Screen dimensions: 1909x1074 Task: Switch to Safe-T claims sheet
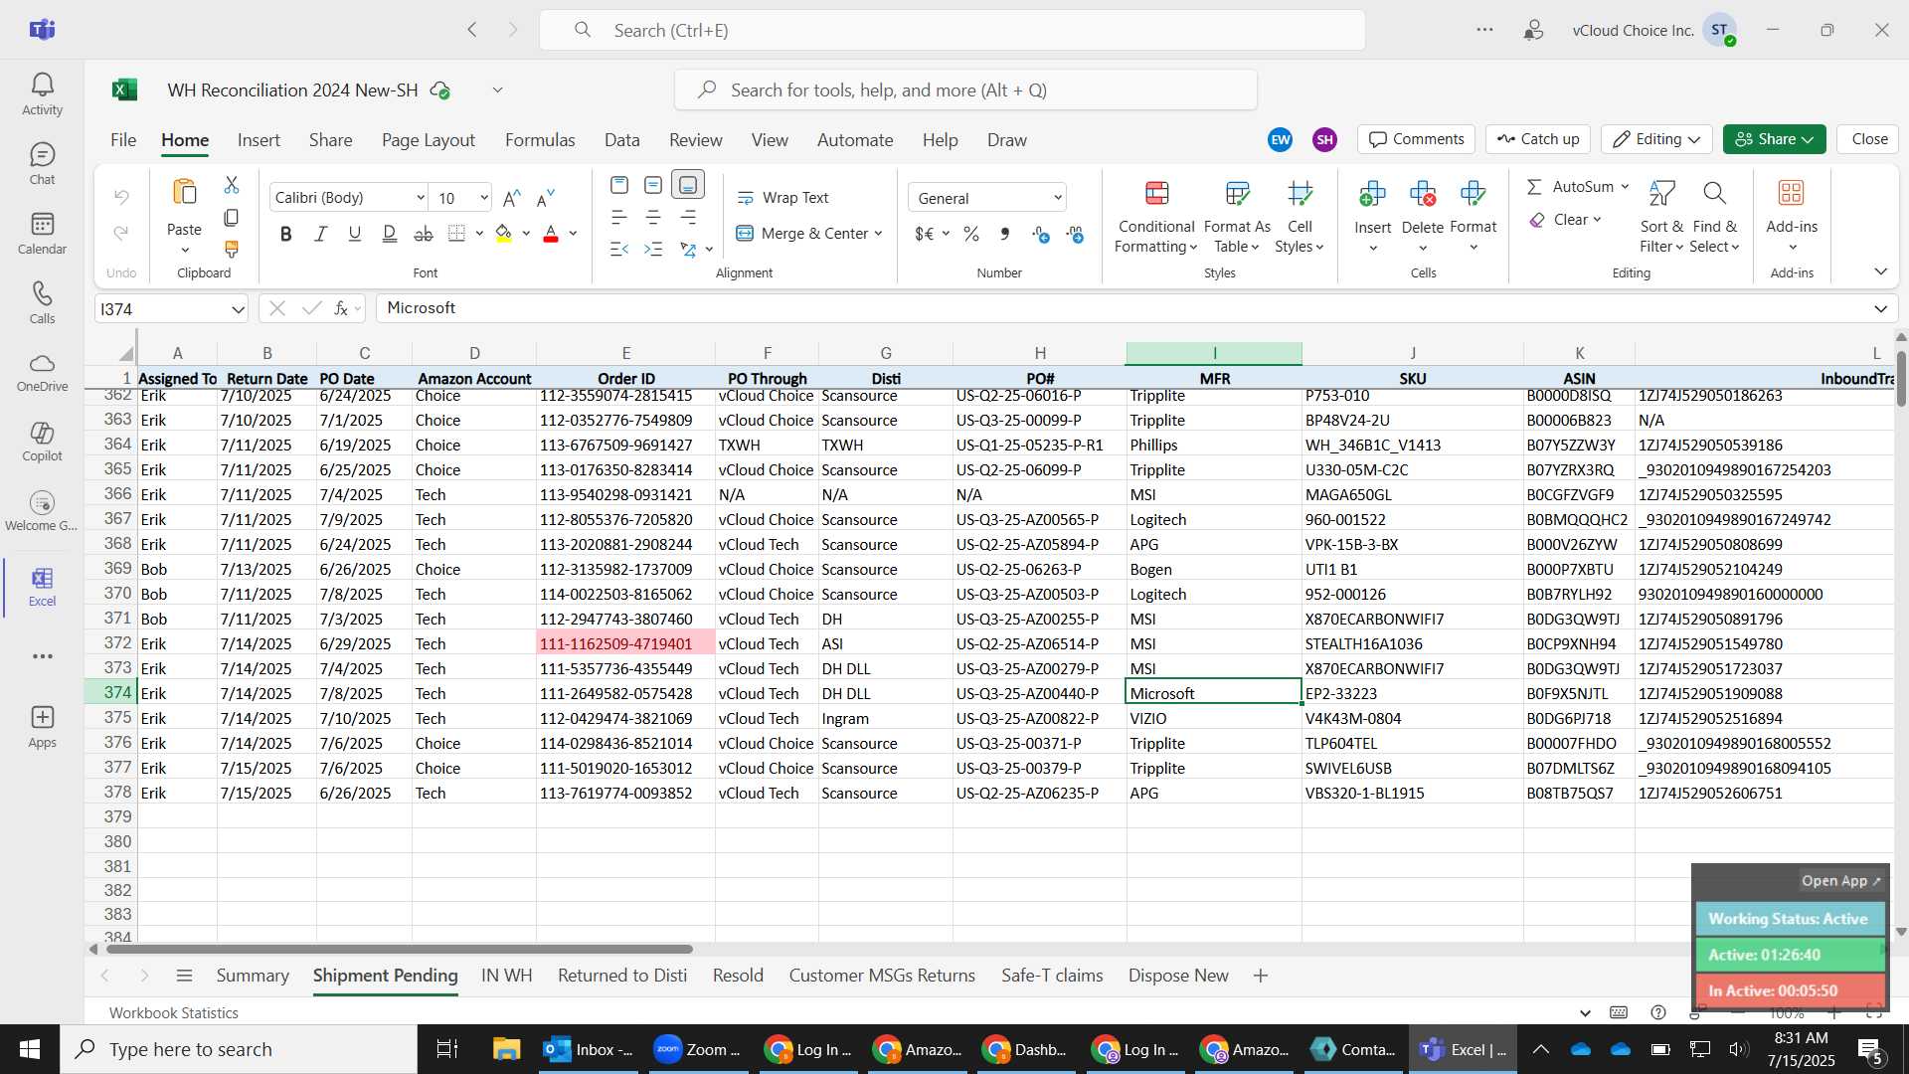1052,976
